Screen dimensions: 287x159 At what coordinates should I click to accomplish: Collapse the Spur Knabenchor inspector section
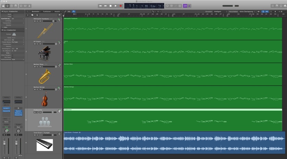click(2, 30)
